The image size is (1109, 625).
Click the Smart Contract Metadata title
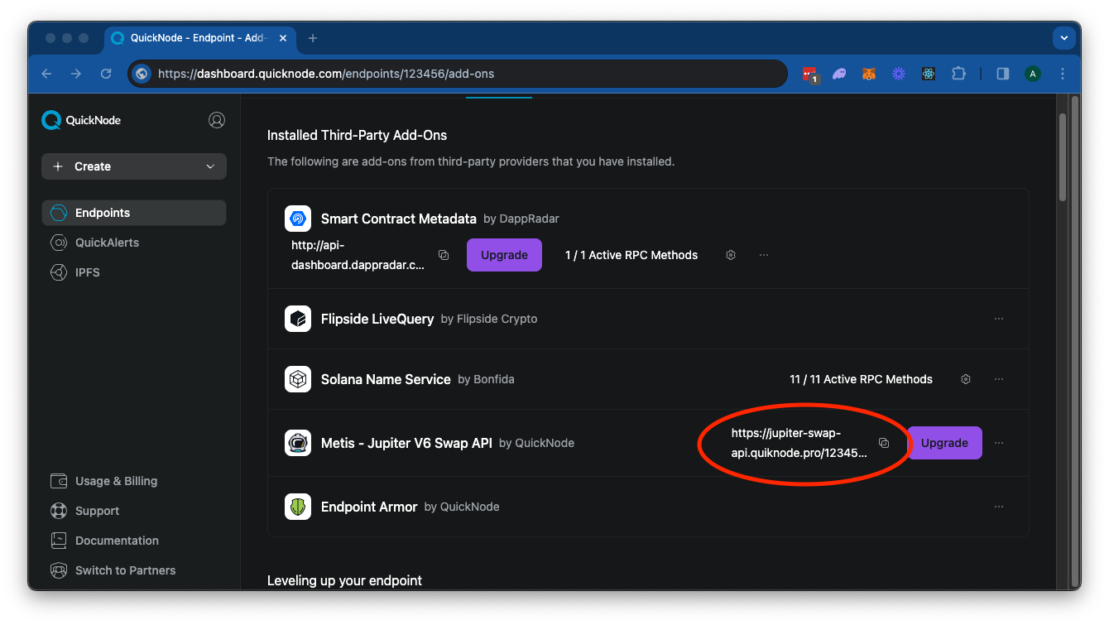pyautogui.click(x=399, y=219)
